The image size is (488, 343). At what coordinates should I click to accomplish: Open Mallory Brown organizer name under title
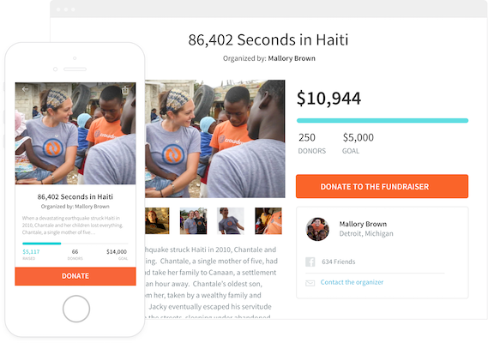pos(292,58)
